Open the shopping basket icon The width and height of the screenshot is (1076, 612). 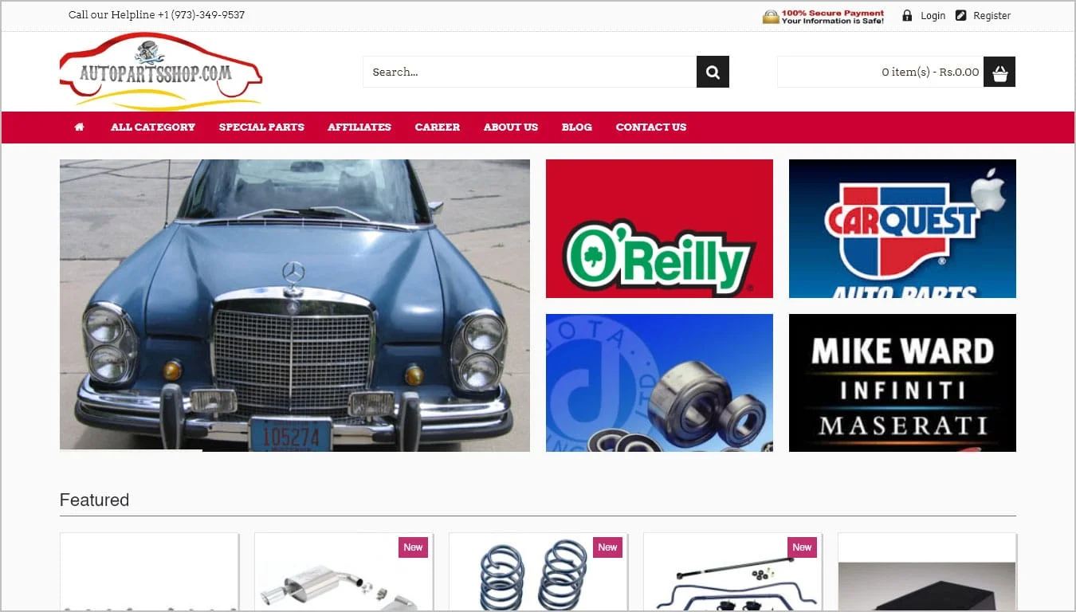tap(999, 72)
